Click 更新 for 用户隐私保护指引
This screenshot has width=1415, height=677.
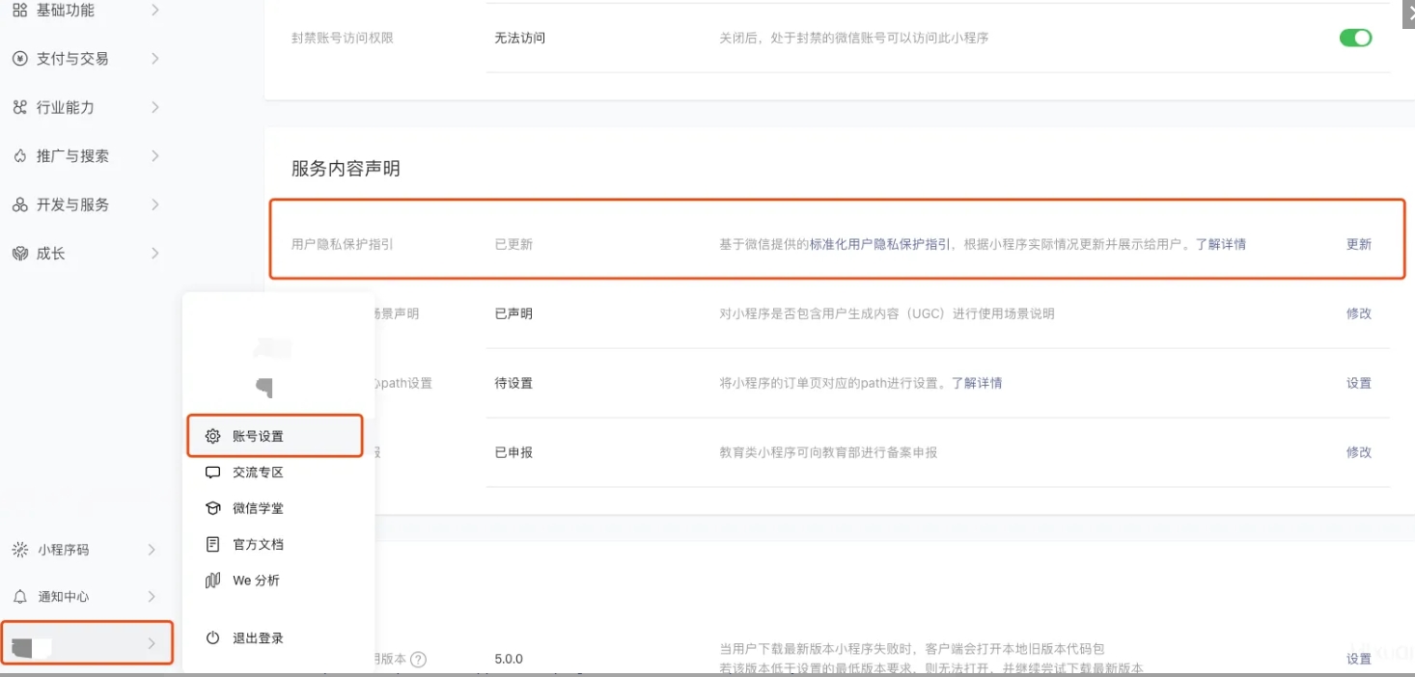1358,244
